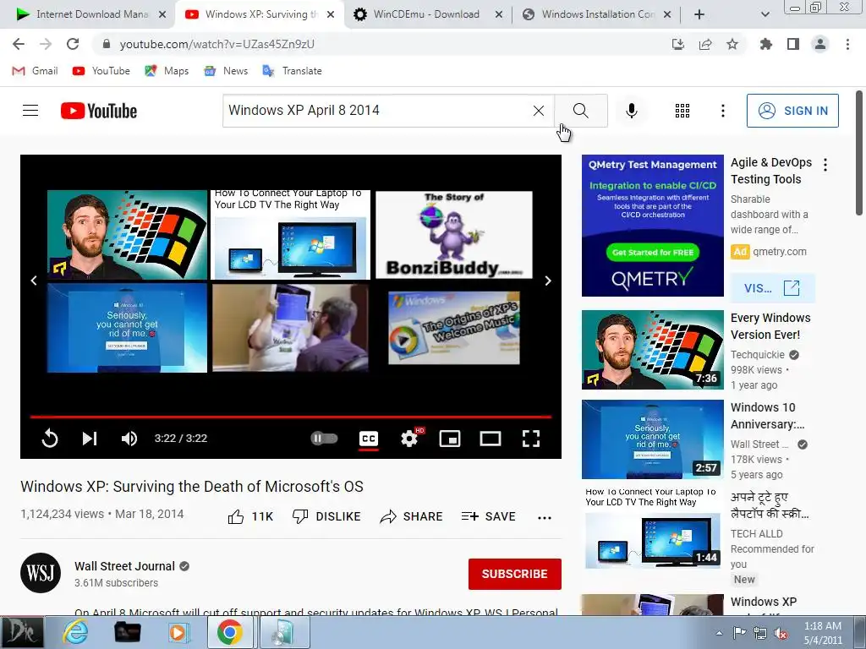This screenshot has width=866, height=649.
Task: Open a new browser tab
Action: coord(699,14)
